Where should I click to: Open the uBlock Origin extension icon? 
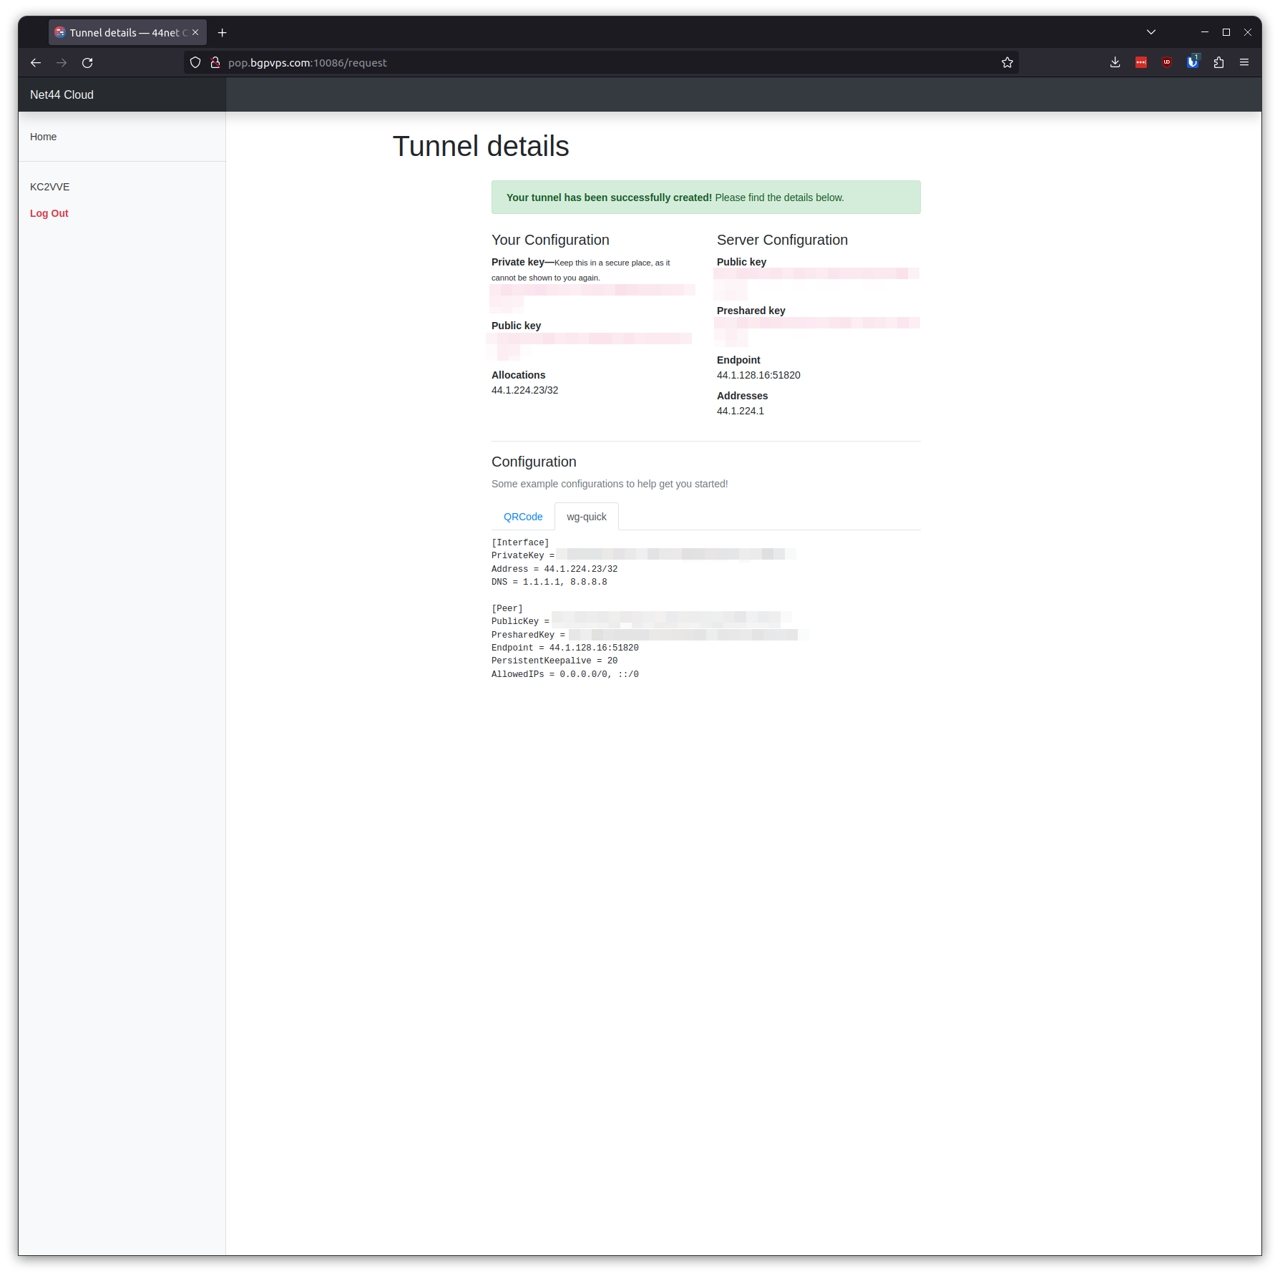[1167, 63]
